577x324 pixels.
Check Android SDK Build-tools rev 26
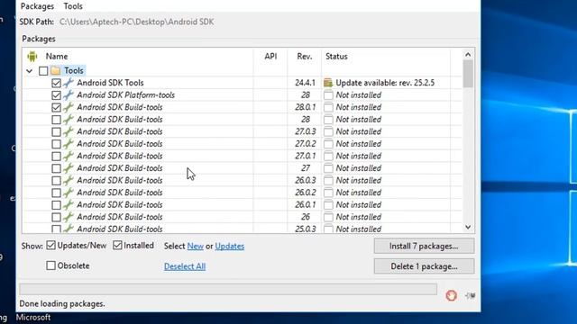point(56,217)
